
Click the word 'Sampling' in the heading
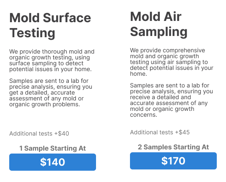(158, 32)
